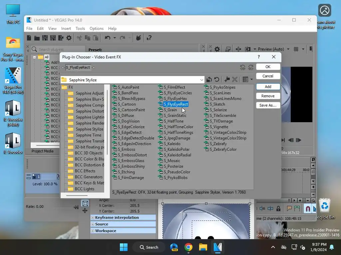Click the What's This help cursor icon
The height and width of the screenshot is (255, 341).
pos(149,38)
